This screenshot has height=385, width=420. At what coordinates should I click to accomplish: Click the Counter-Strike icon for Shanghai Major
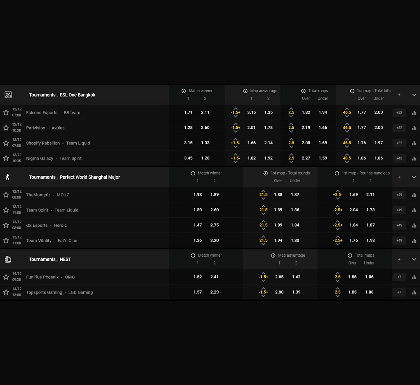tap(8, 177)
